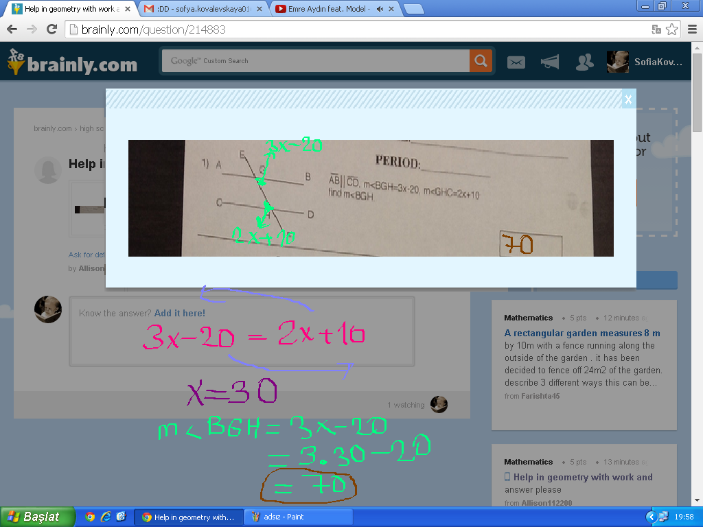Open the Help in geometry related question
703x527 pixels.
coord(583,478)
